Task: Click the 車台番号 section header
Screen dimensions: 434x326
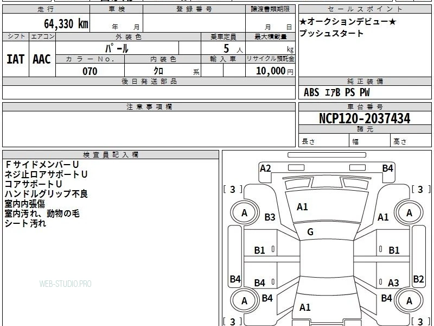Action: click(x=365, y=106)
